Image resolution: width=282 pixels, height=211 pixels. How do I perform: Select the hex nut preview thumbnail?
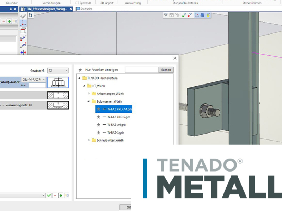coord(58,82)
